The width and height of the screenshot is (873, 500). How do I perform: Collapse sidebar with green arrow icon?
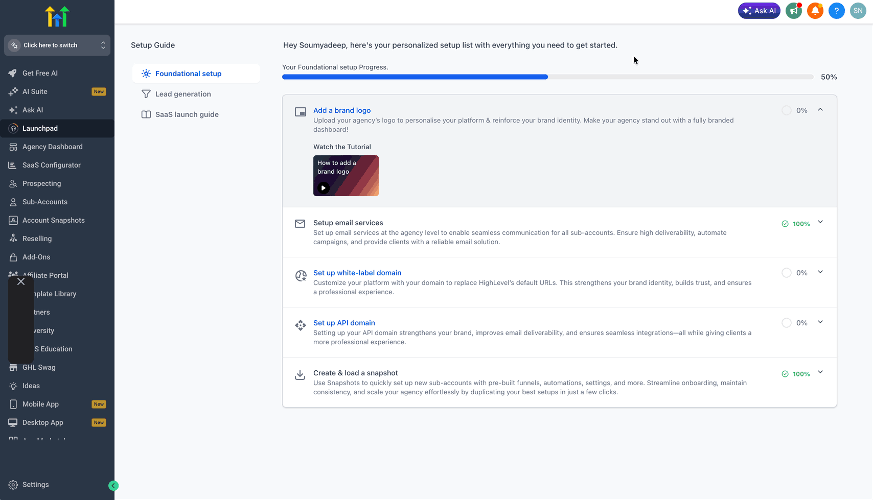tap(113, 486)
